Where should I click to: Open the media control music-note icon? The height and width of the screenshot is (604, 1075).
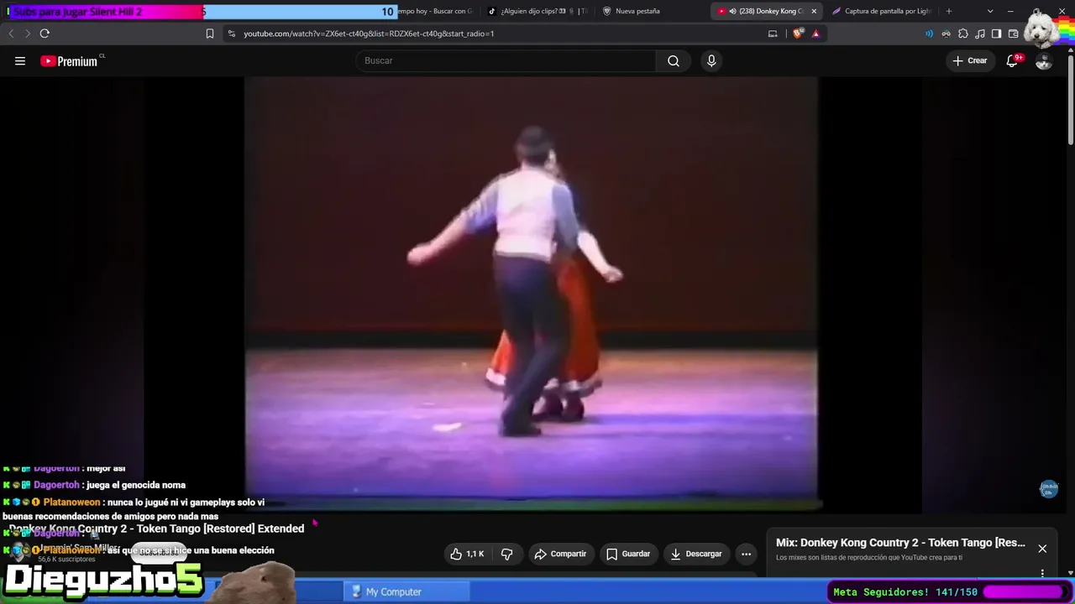980,34
